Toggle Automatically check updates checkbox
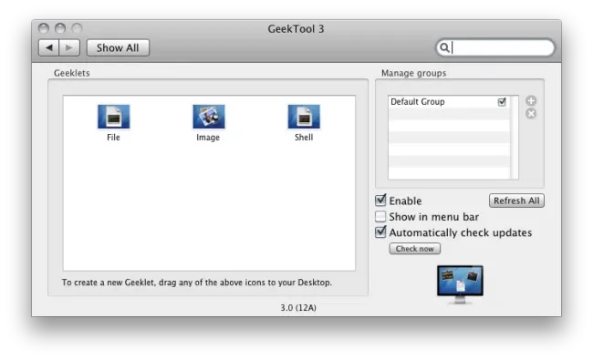This screenshot has height=360, width=593. point(380,231)
